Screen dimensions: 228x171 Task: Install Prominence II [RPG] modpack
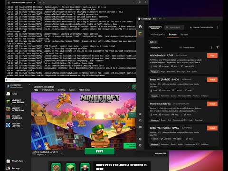click(x=212, y=104)
